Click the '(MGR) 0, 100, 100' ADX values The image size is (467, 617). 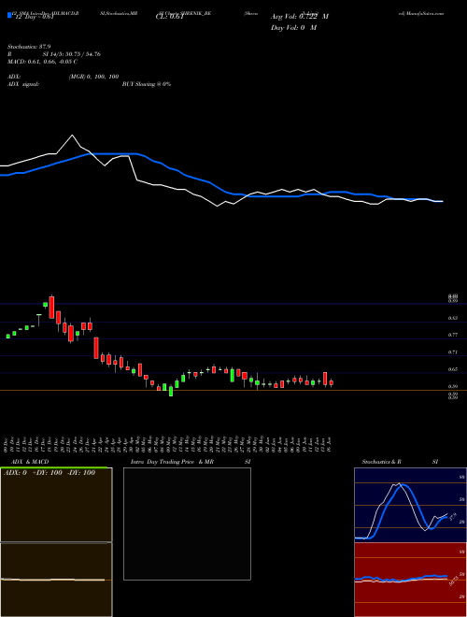point(94,77)
